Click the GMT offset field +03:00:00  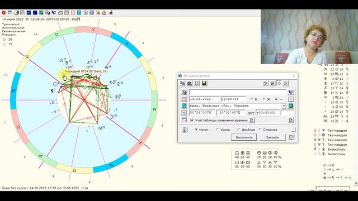pos(267,113)
